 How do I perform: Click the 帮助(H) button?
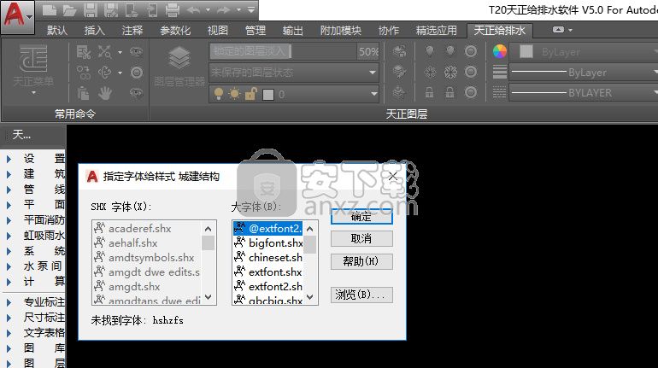pyautogui.click(x=361, y=261)
